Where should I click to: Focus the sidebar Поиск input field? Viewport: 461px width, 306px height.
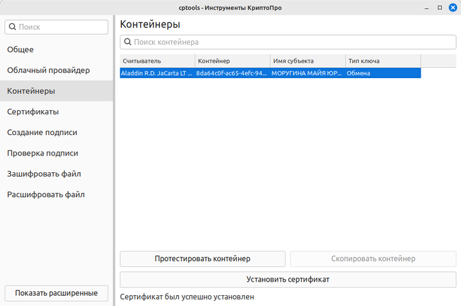pyautogui.click(x=56, y=27)
